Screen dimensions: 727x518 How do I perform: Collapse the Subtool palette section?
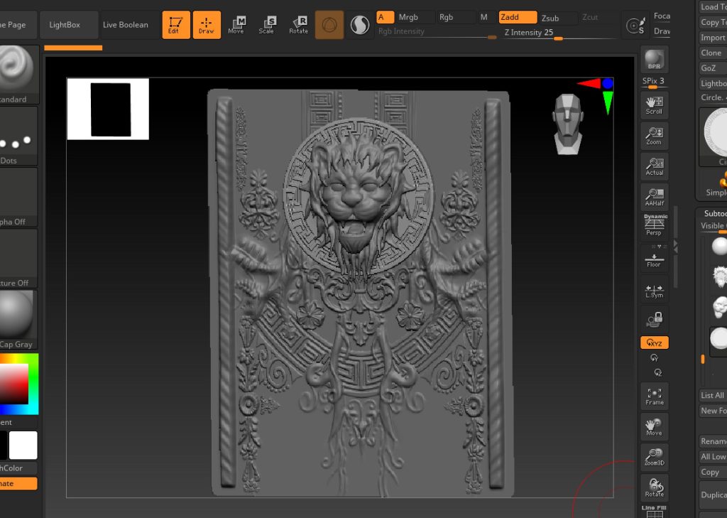pyautogui.click(x=714, y=213)
